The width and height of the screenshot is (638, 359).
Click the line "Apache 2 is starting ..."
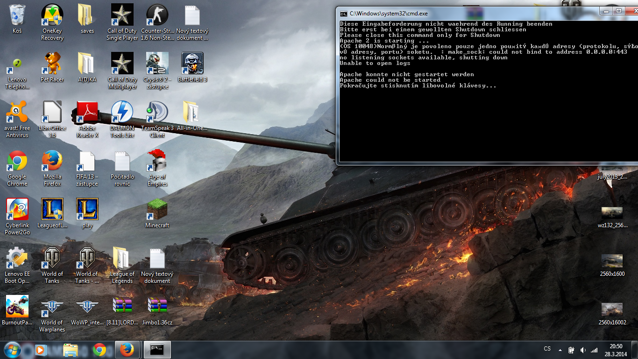point(384,41)
